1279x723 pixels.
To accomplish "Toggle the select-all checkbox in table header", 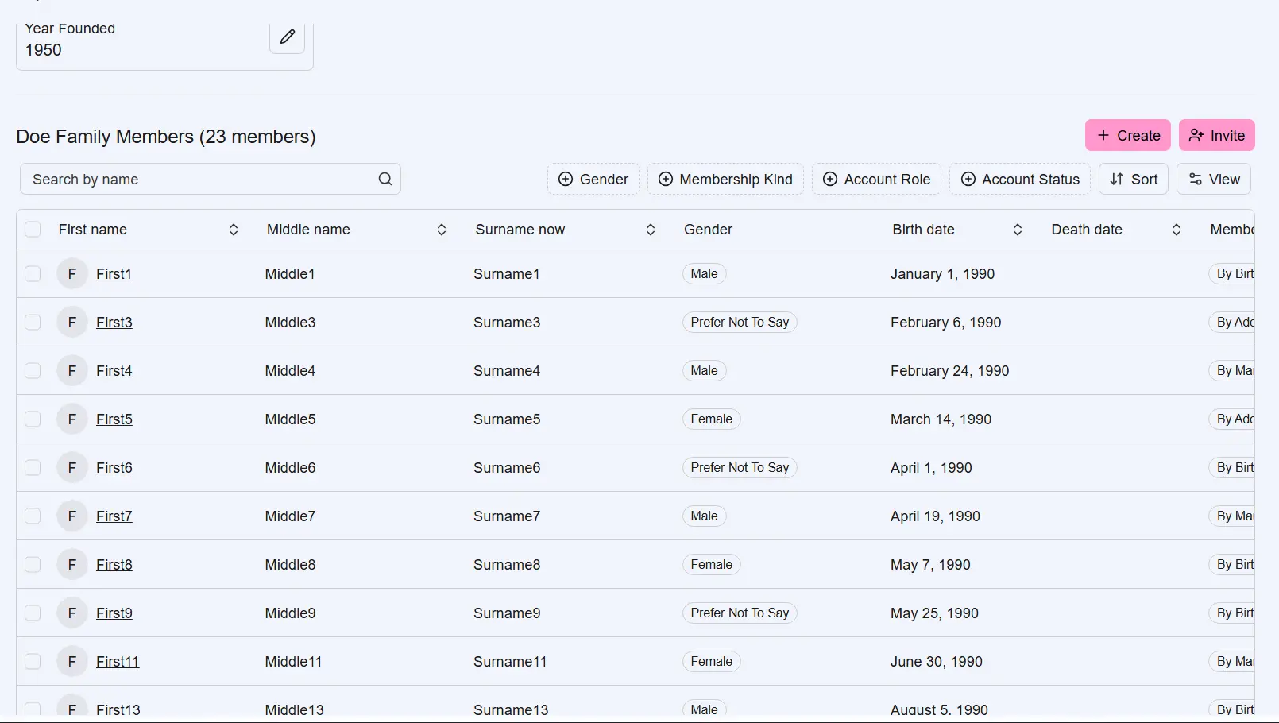I will coord(33,230).
